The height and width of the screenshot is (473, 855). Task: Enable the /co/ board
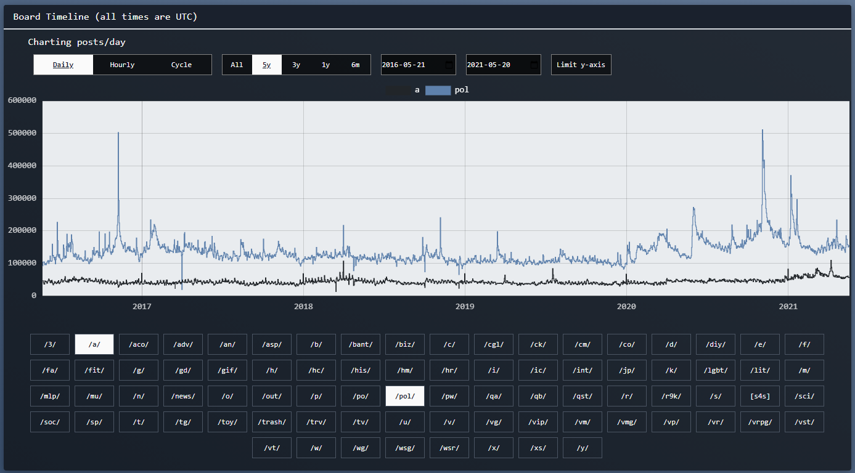[627, 344]
